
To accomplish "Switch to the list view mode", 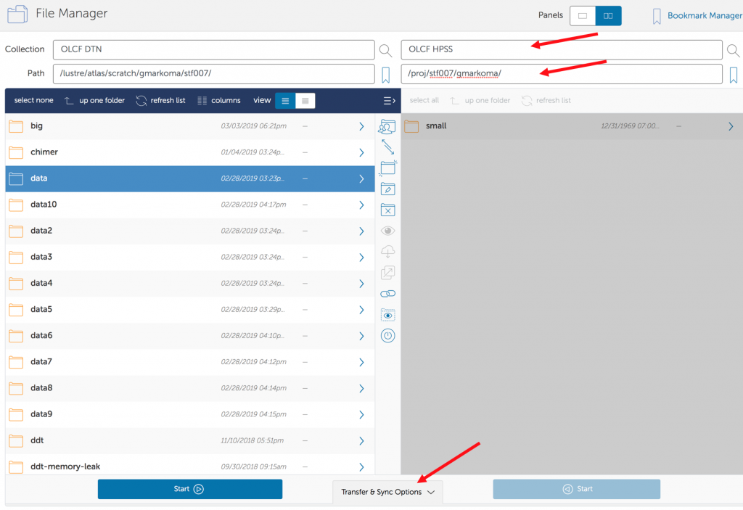I will point(285,101).
